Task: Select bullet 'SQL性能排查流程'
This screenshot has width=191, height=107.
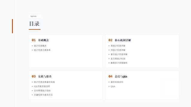Action: click(x=42, y=86)
